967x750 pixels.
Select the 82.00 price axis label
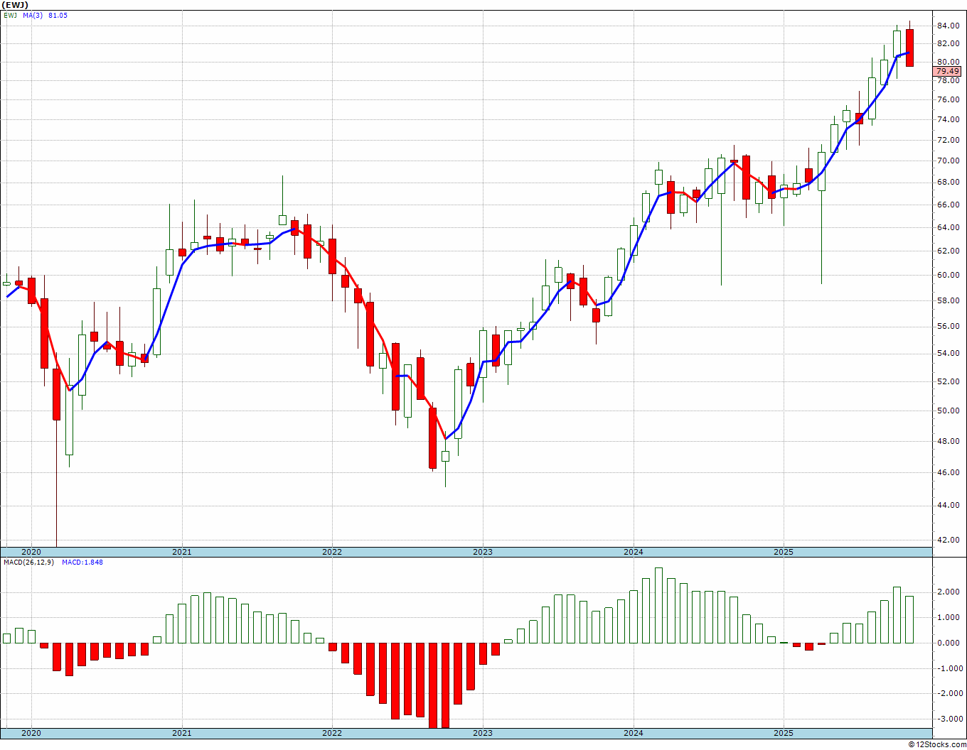[948, 43]
